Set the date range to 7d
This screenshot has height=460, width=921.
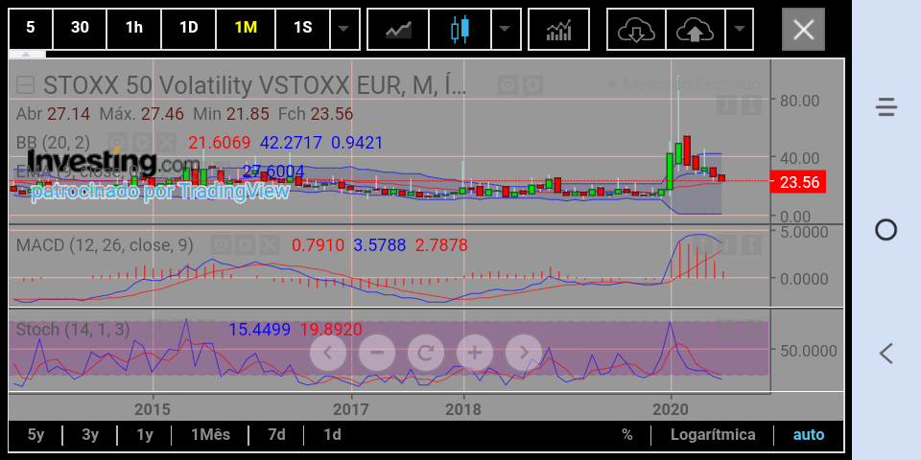276,435
